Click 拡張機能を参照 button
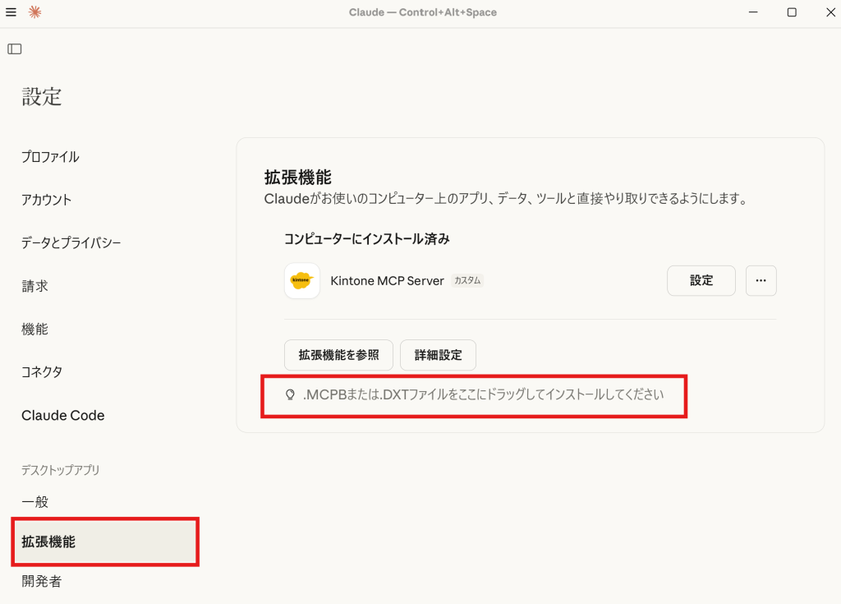The height and width of the screenshot is (604, 841). pos(338,355)
